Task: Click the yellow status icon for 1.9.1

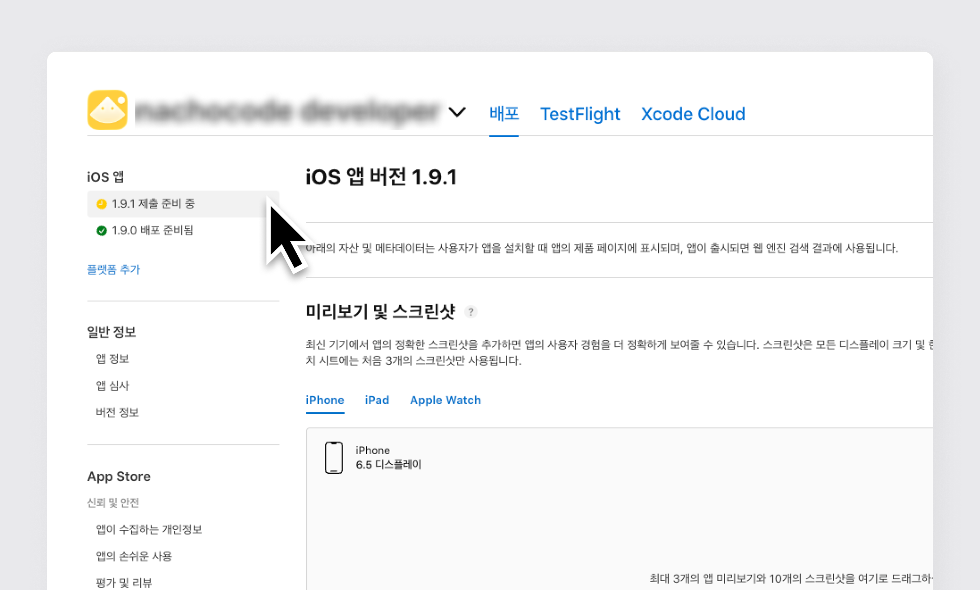Action: (101, 204)
